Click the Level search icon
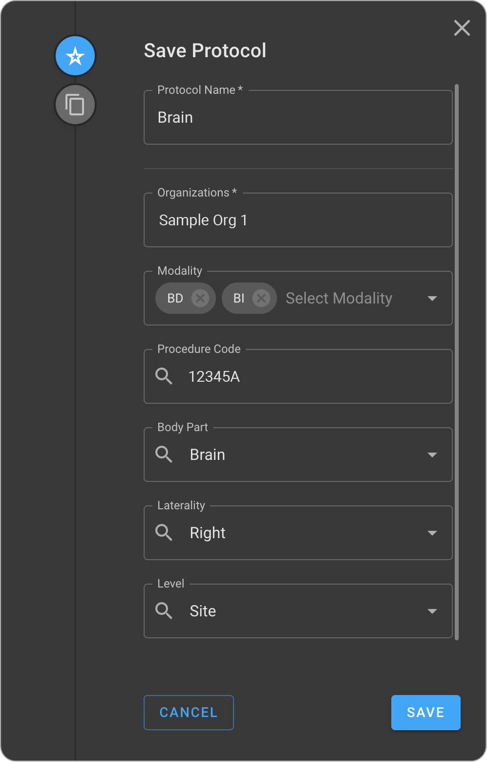 pos(164,611)
